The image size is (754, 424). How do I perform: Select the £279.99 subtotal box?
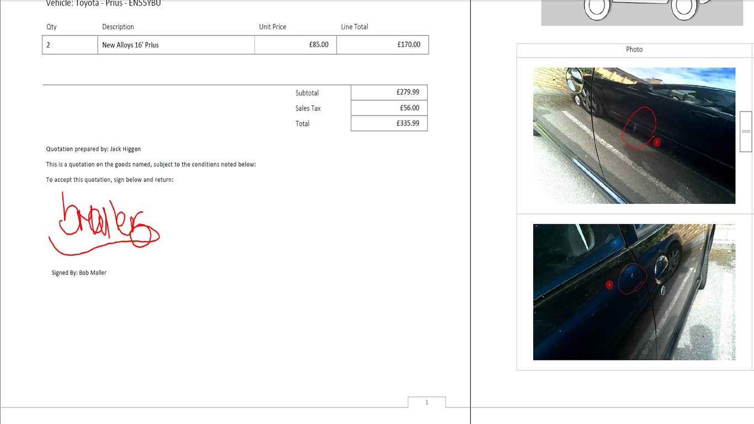(389, 93)
